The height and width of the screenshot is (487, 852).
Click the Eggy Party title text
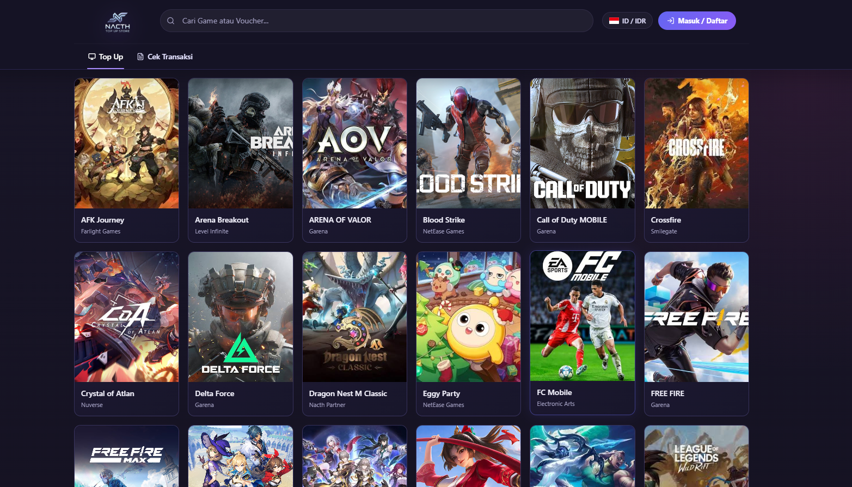442,393
